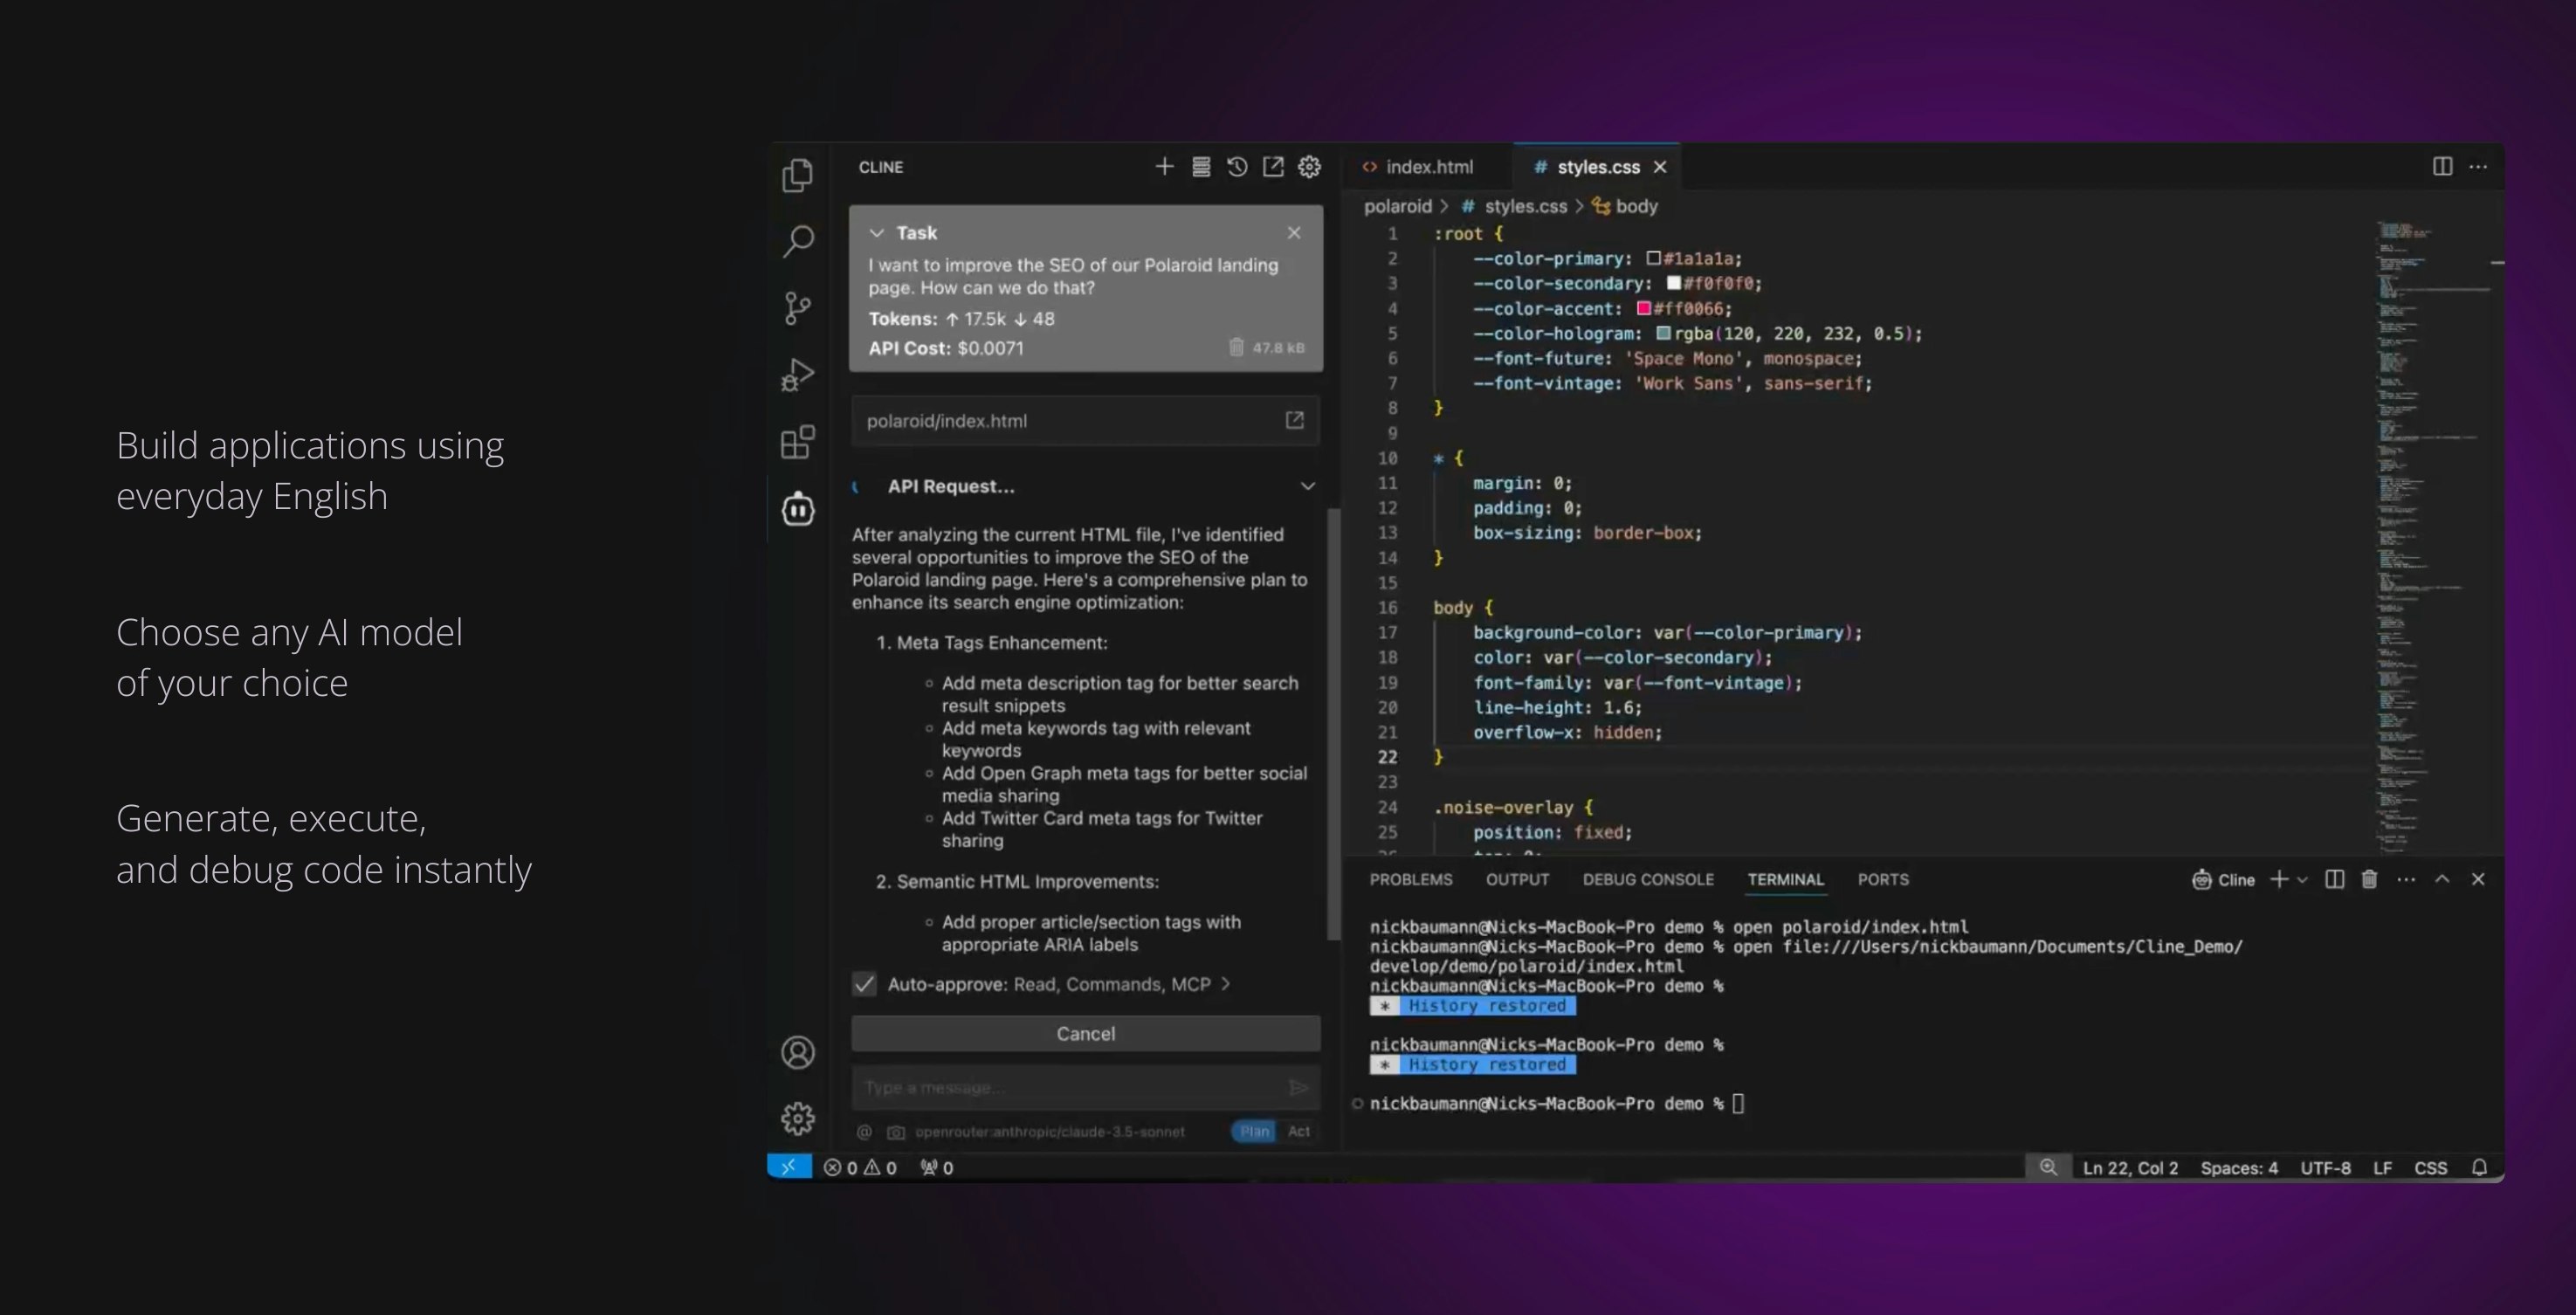Open Extensions view in activity bar
Viewport: 2576px width, 1315px height.
coord(797,442)
